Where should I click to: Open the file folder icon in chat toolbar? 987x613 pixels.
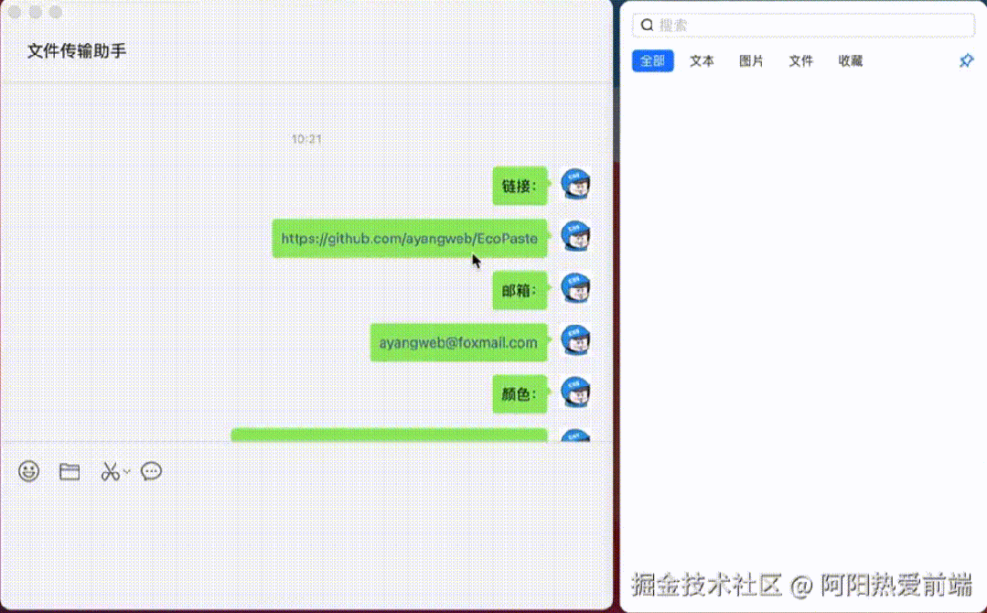point(70,471)
